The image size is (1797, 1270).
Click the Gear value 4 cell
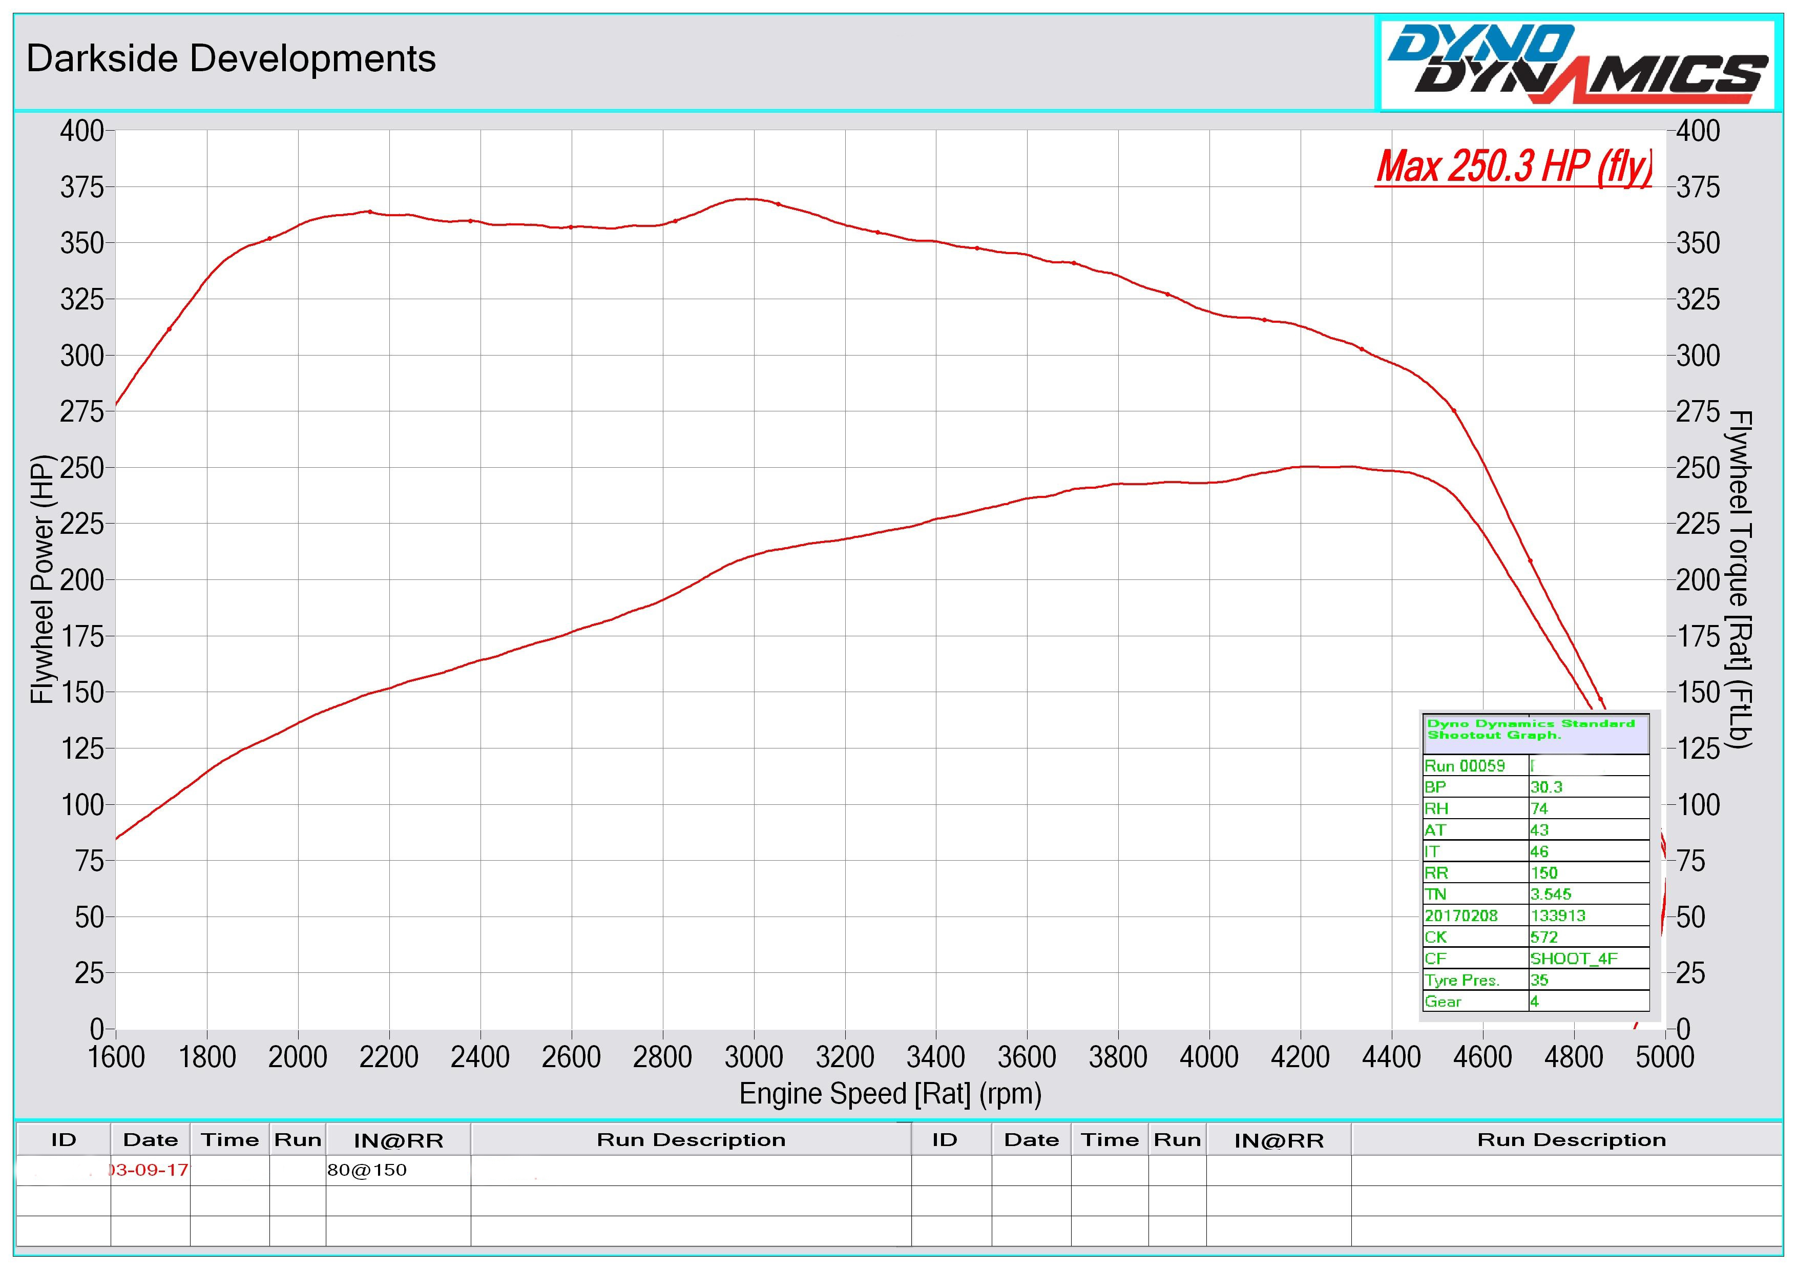pos(1535,1002)
